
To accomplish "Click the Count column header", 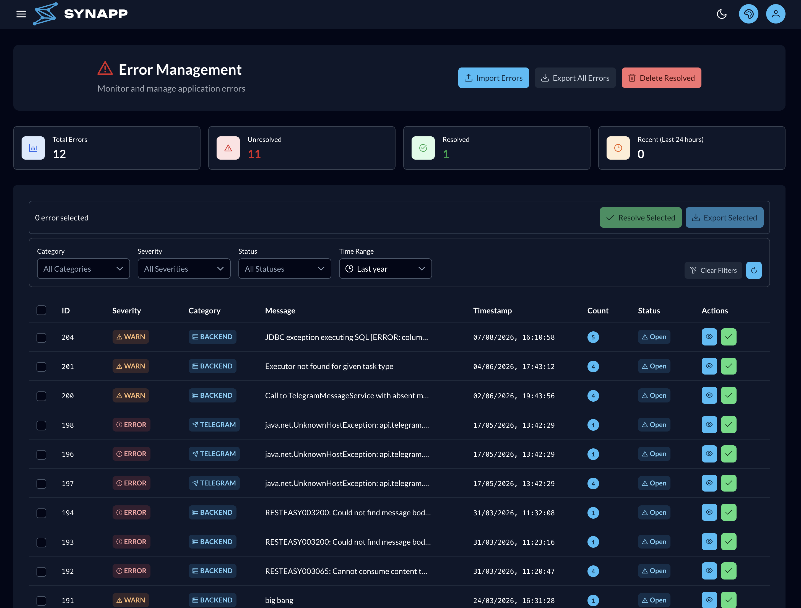I will pos(597,311).
